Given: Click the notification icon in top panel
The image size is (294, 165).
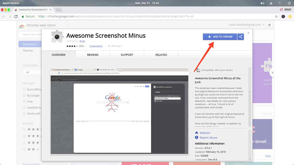Looking at the screenshot, I should point(280,3).
